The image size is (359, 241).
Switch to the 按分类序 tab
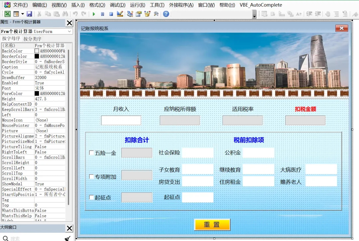32,39
